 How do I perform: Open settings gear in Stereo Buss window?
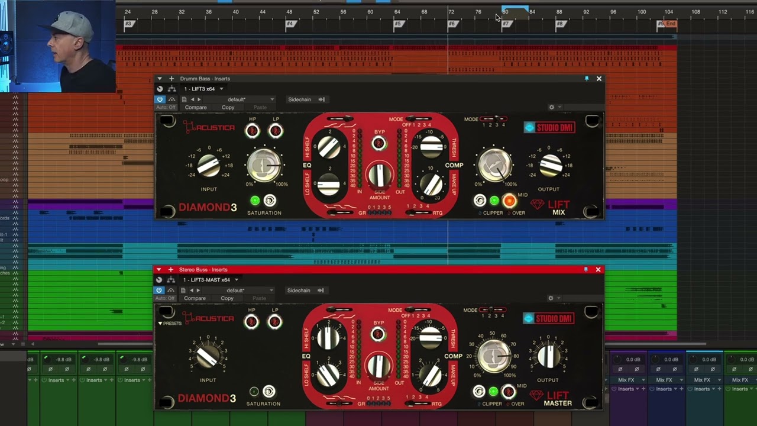551,299
